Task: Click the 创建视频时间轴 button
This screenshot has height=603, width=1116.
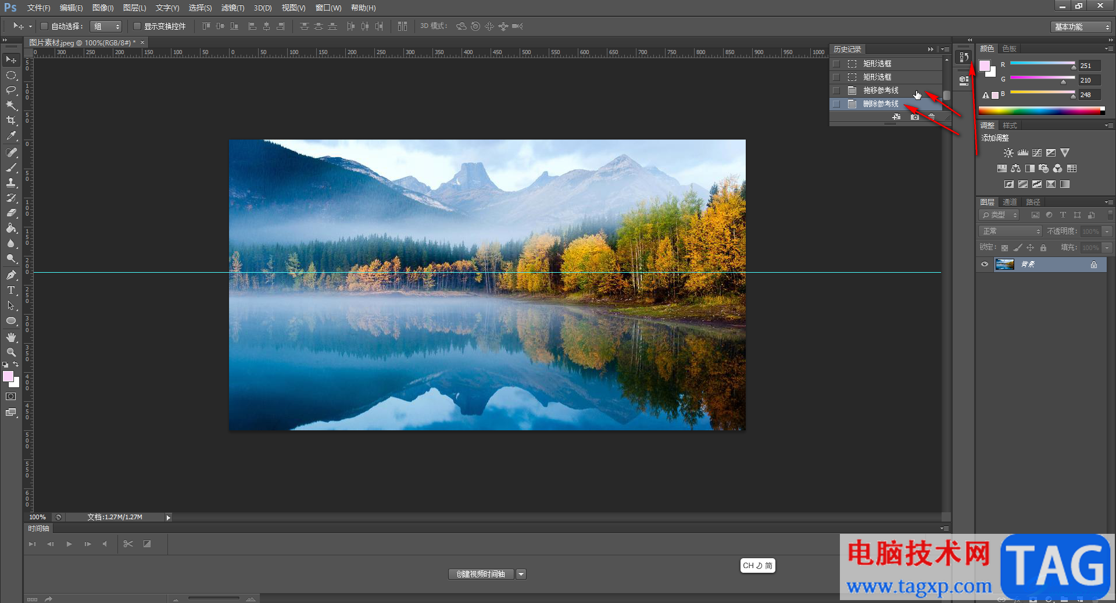Action: (481, 575)
